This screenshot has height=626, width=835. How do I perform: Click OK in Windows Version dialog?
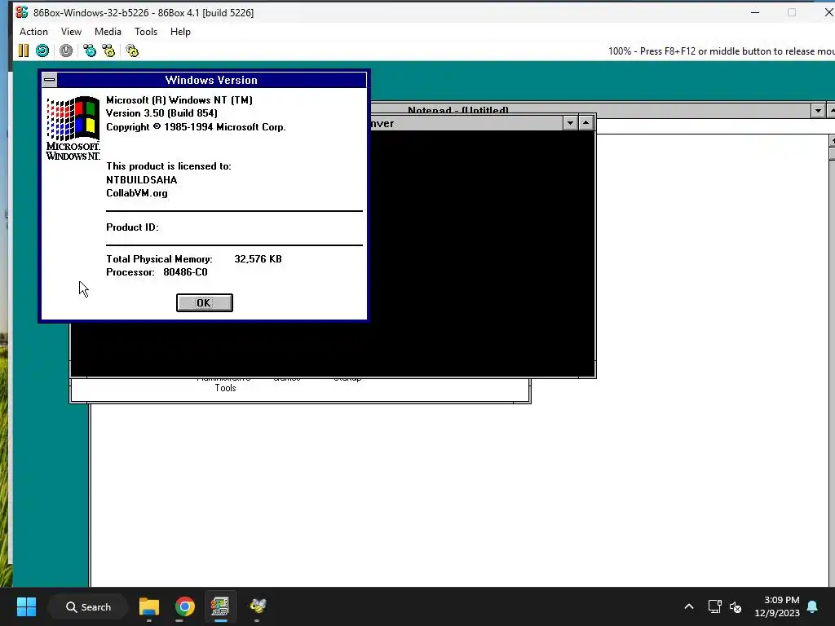(205, 303)
